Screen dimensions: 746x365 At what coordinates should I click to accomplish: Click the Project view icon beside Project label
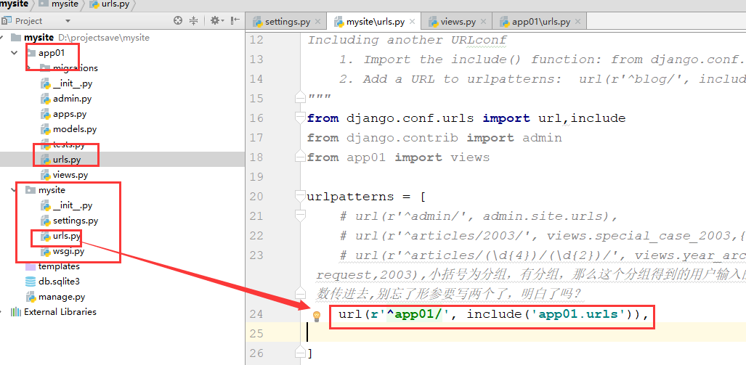[x=7, y=20]
